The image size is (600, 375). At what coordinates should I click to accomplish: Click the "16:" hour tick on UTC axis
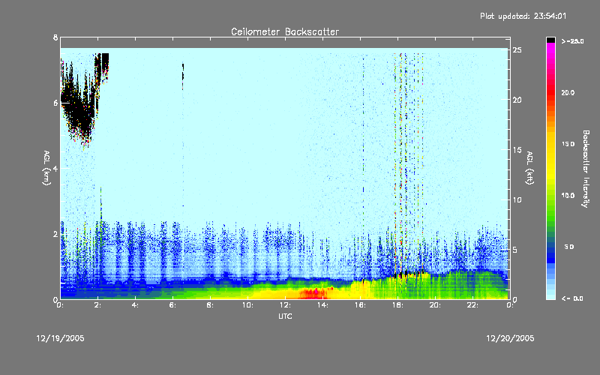pos(360,305)
